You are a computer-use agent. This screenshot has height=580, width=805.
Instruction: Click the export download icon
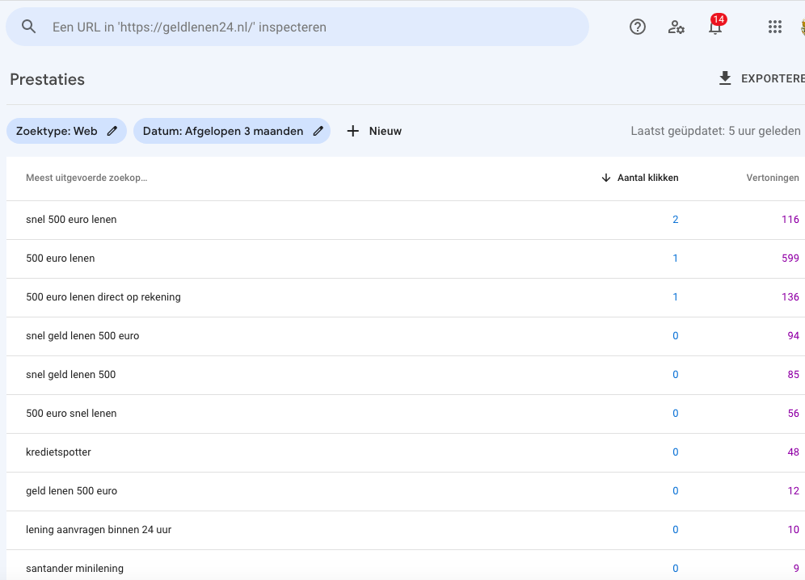coord(725,78)
